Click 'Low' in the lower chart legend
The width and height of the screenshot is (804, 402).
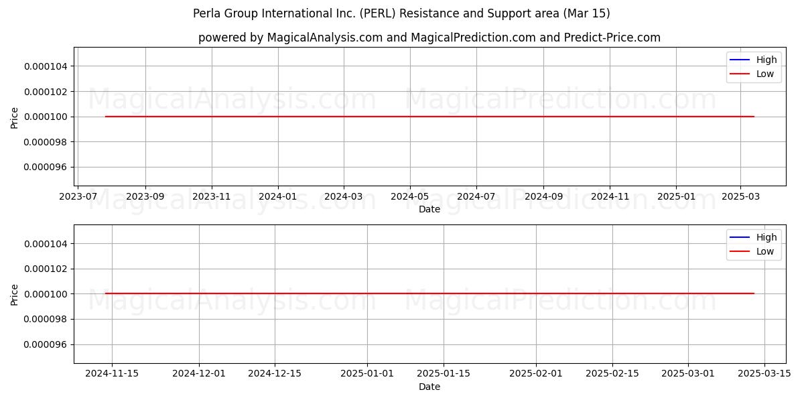(765, 251)
